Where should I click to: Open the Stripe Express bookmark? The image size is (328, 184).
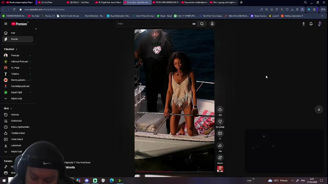click(x=259, y=16)
